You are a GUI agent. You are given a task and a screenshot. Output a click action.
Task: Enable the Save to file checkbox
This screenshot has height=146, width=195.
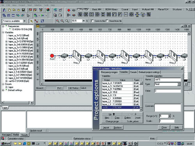tap(92, 21)
